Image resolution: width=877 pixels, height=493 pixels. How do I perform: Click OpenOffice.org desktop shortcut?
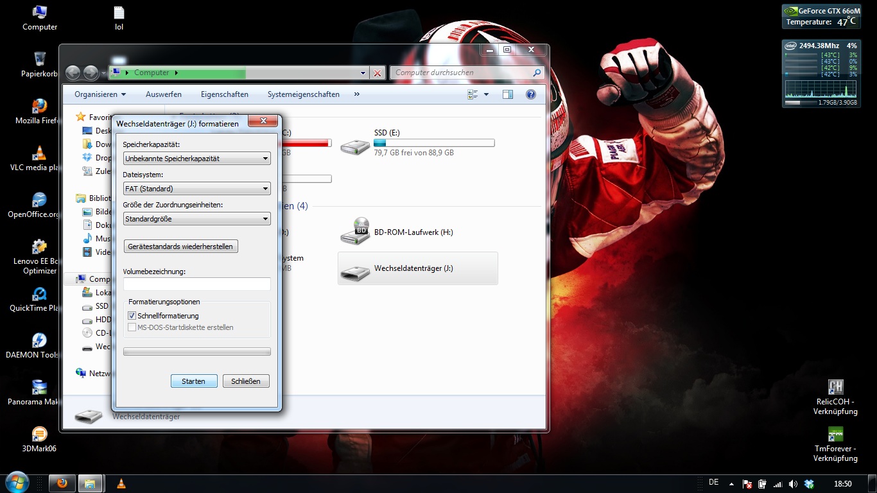click(40, 205)
